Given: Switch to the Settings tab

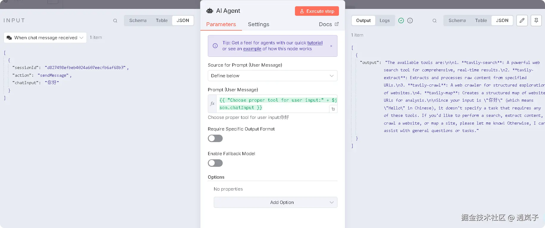Looking at the screenshot, I should (x=258, y=24).
